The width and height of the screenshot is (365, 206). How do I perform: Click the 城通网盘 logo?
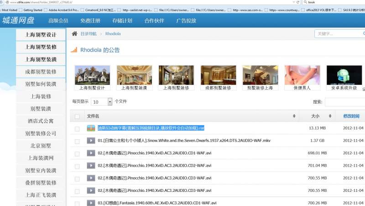coord(18,21)
